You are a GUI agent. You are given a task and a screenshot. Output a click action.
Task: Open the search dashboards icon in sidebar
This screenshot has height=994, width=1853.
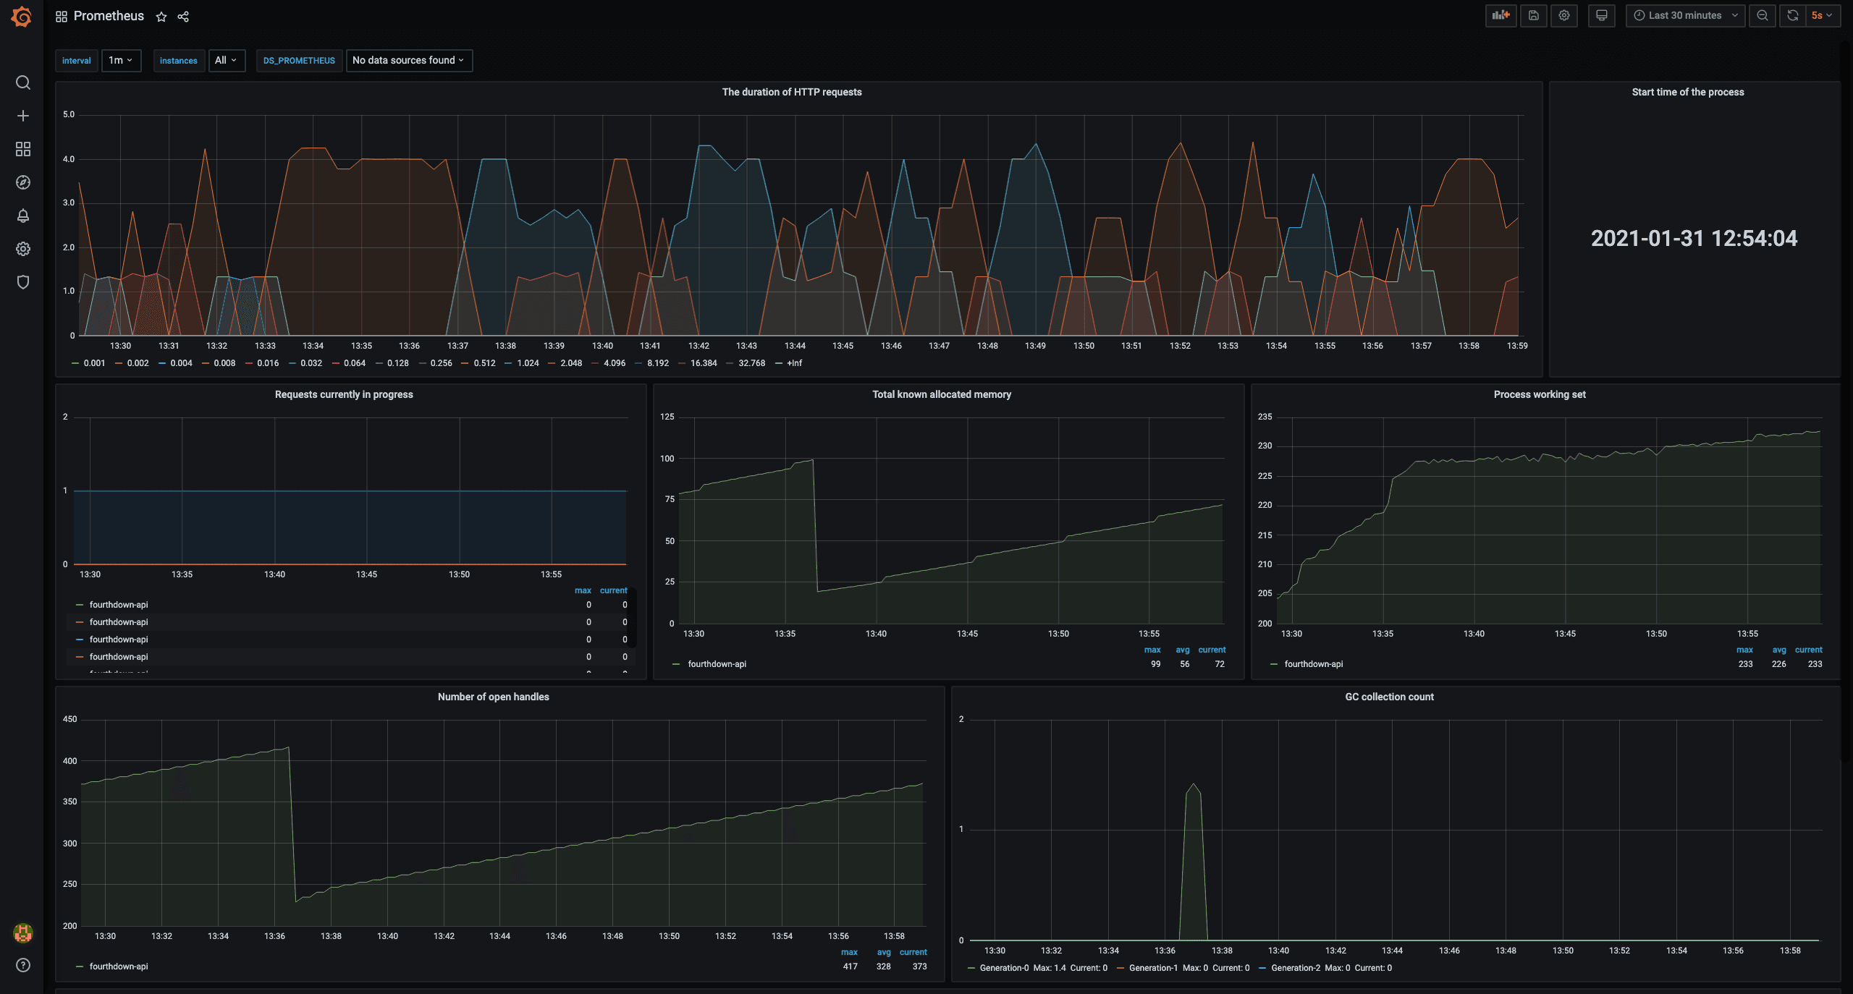[22, 82]
